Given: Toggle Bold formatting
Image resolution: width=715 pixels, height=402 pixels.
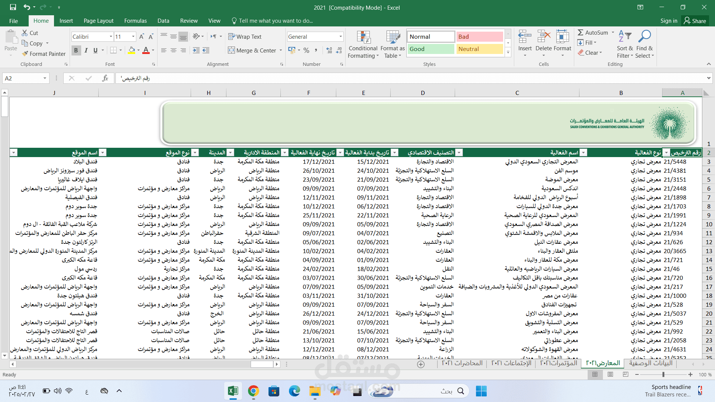Looking at the screenshot, I should tap(76, 50).
